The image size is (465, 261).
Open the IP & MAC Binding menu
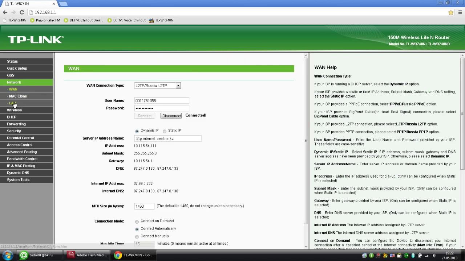coord(27,166)
